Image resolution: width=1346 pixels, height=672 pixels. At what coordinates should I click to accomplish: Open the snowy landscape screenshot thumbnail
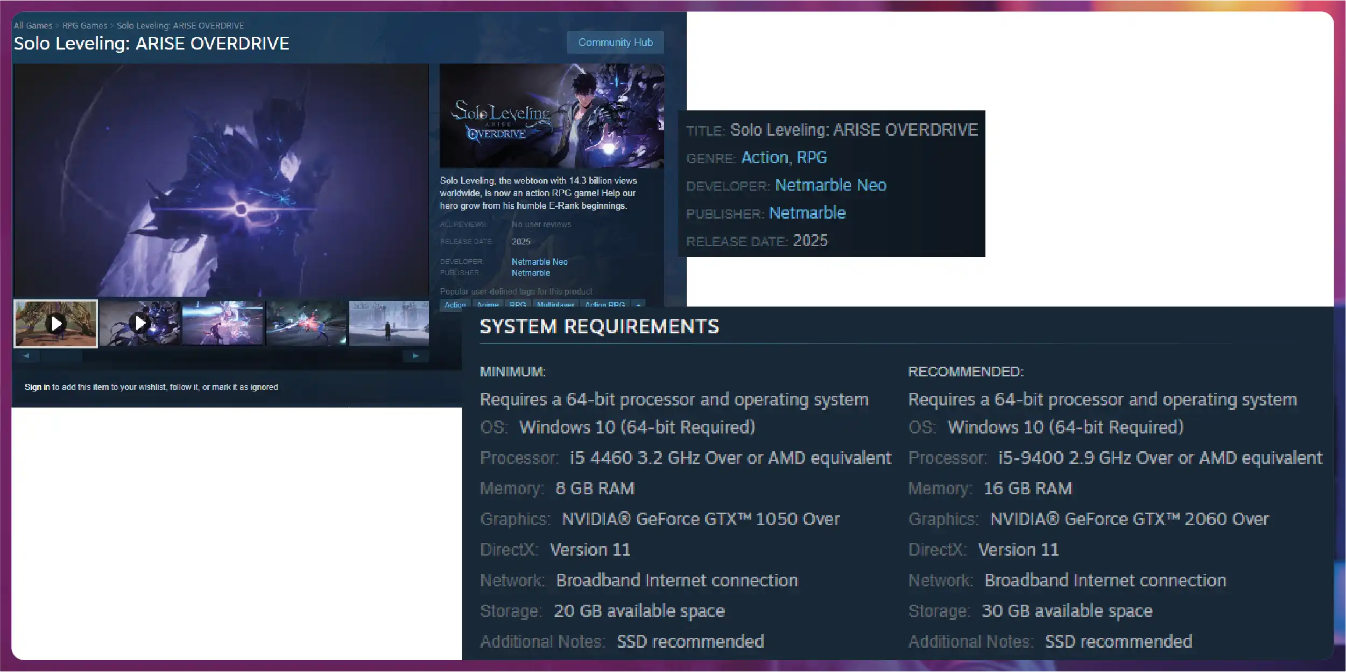click(389, 323)
